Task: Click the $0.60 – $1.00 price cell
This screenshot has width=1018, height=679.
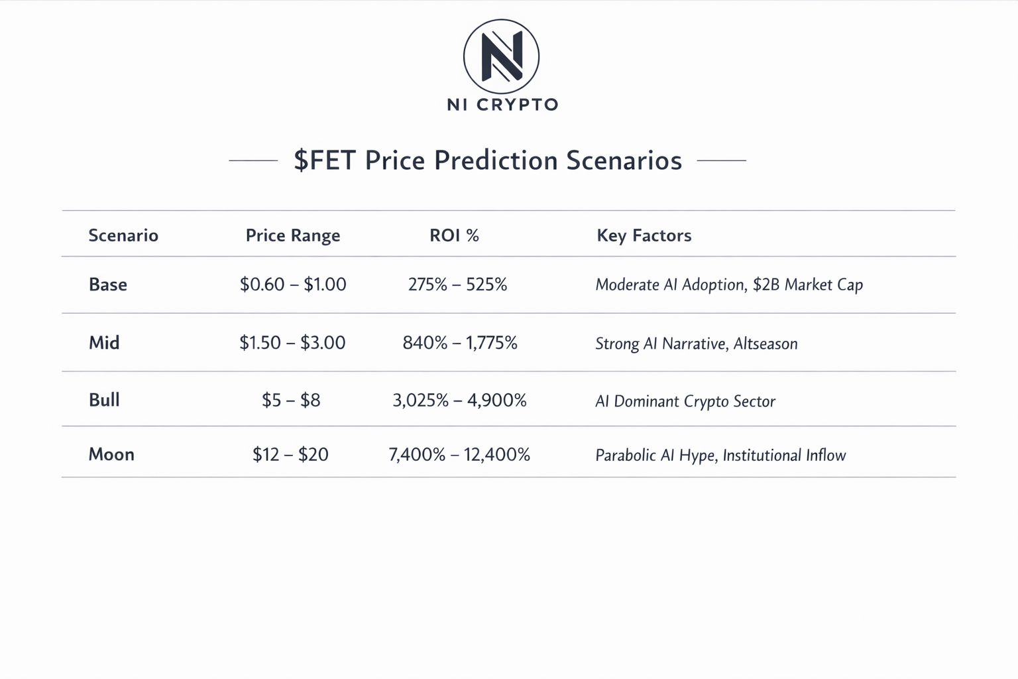Action: pyautogui.click(x=293, y=284)
